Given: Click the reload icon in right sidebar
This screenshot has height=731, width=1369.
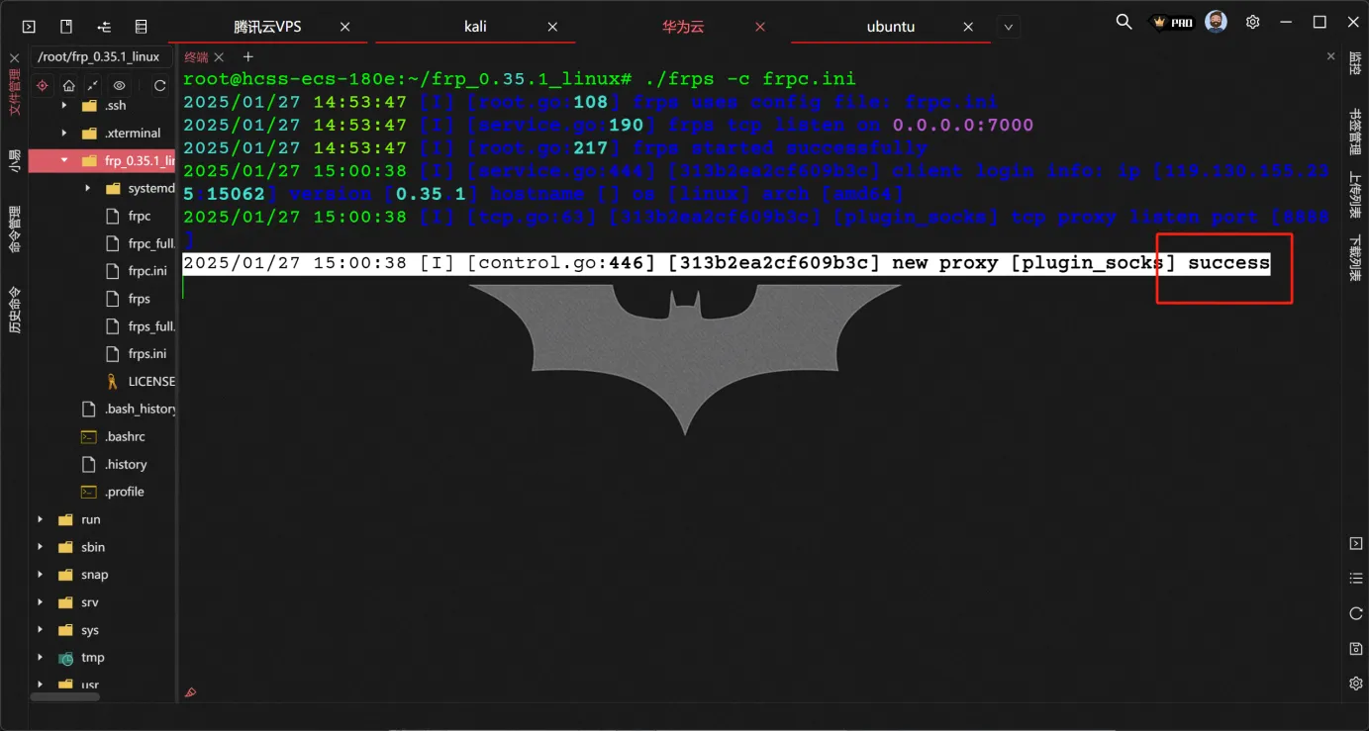Looking at the screenshot, I should coord(1356,613).
